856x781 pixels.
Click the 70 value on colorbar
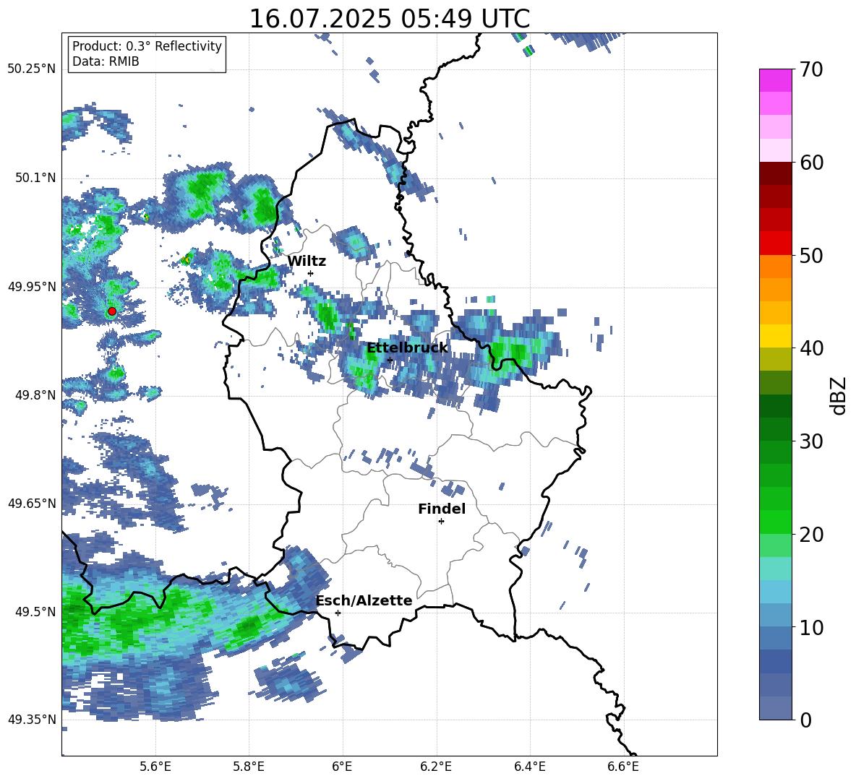pos(811,70)
